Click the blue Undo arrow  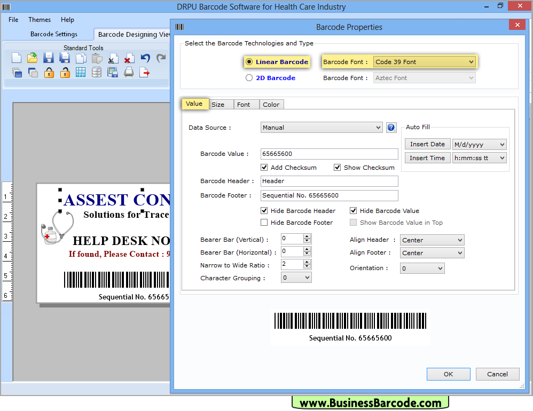[145, 58]
